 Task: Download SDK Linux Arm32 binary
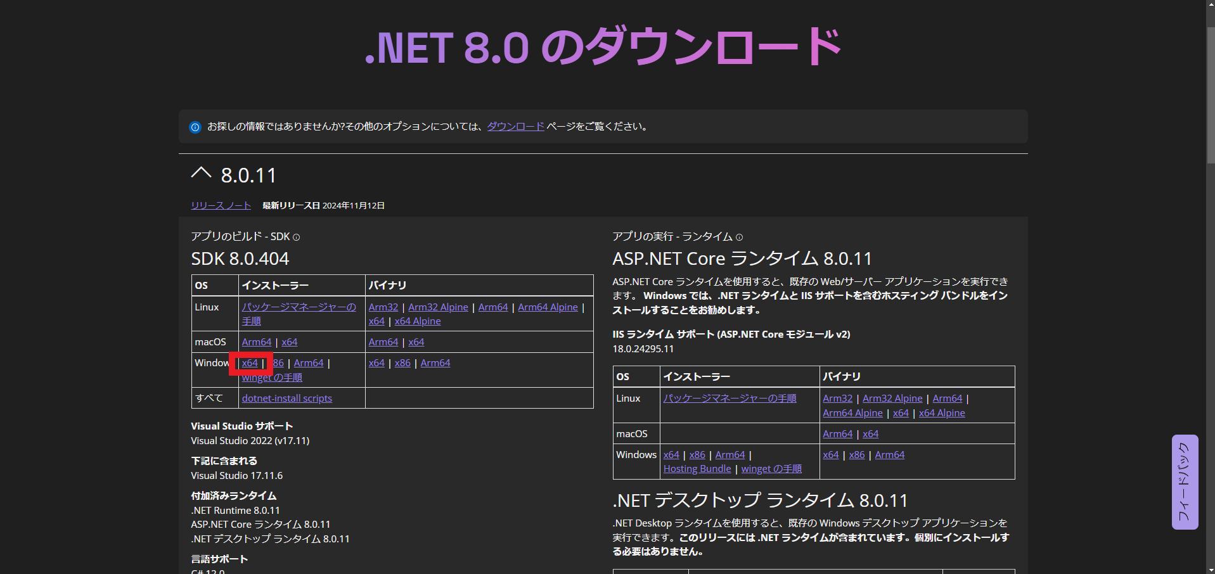(383, 307)
